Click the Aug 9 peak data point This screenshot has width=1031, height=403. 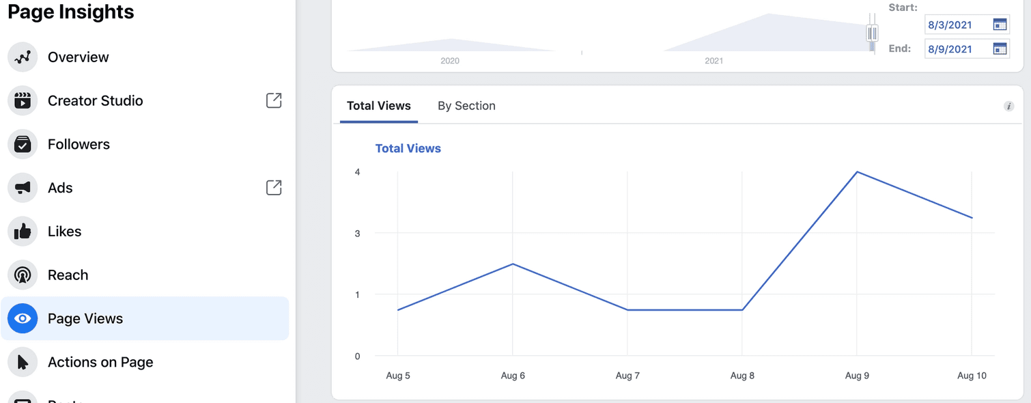(857, 172)
